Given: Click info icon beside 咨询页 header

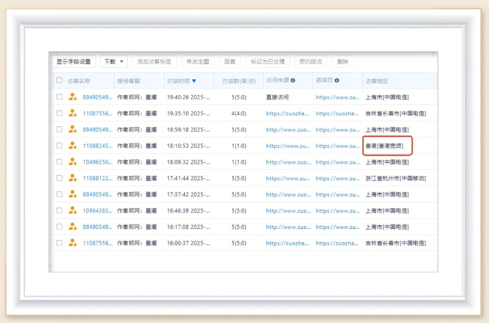Looking at the screenshot, I should click(x=337, y=81).
